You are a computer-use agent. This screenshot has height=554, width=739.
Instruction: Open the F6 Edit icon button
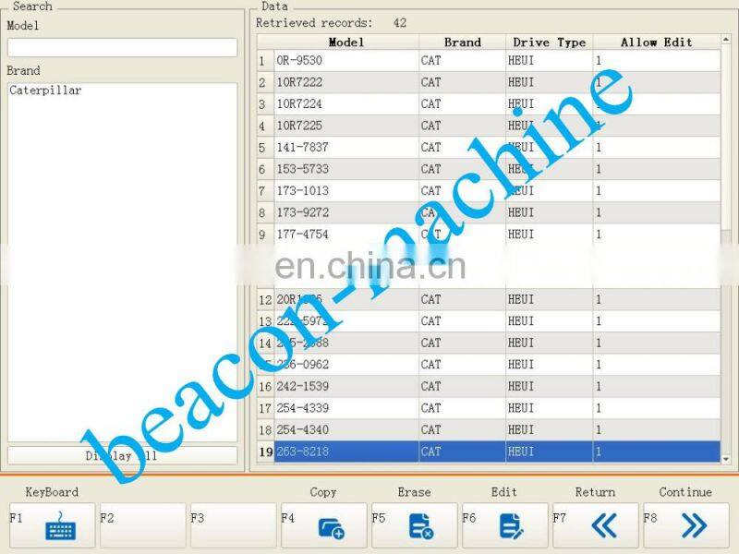tap(511, 526)
